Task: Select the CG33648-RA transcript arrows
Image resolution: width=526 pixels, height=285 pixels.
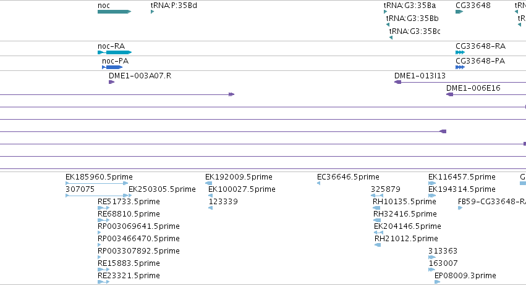Action: (x=460, y=52)
